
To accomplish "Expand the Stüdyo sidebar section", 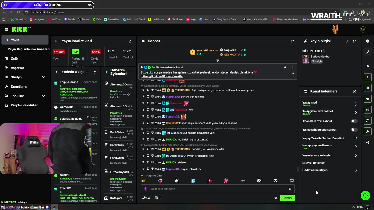I will click(x=44, y=77).
